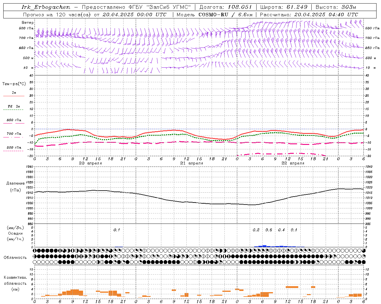Click the Тем-ра(°C) axis title
381x304 pixels.
point(14,84)
